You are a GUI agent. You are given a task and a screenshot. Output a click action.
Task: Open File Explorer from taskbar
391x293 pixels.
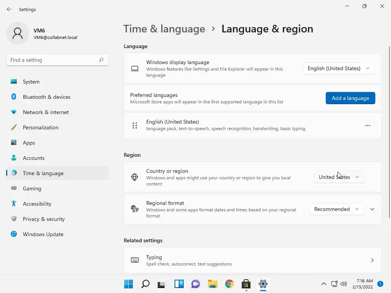213,284
